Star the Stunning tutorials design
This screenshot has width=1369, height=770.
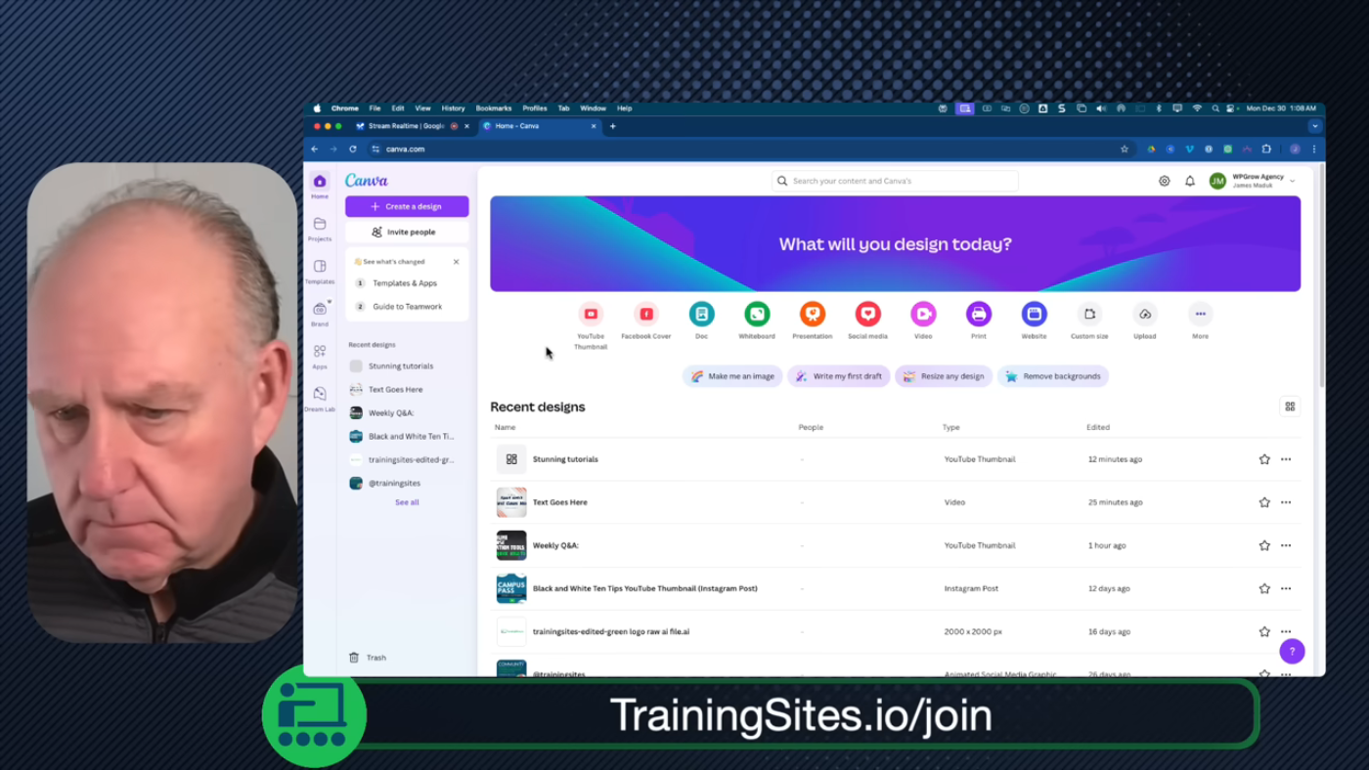1264,459
